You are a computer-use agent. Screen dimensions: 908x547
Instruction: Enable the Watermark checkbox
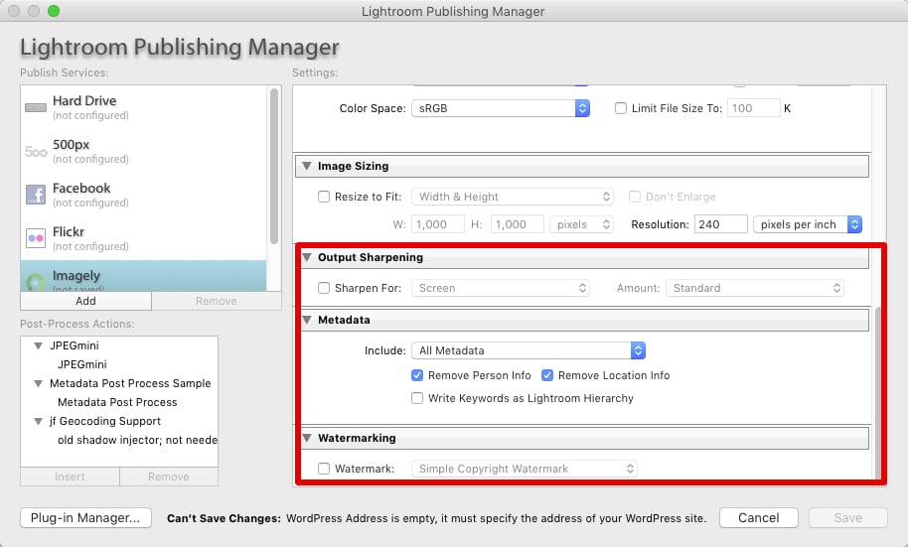click(x=324, y=469)
